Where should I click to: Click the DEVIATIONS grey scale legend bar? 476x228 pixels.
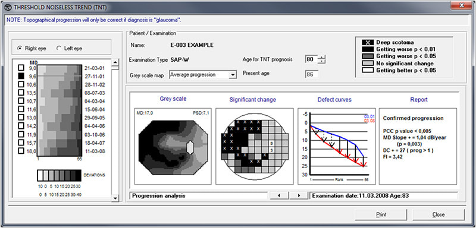(x=59, y=175)
